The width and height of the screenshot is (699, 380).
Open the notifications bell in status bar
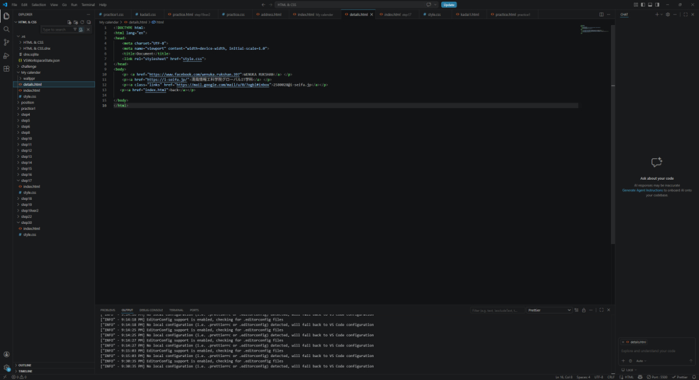coord(694,377)
